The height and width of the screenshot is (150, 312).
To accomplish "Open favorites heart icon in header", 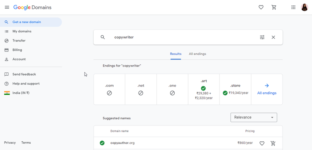I will pyautogui.click(x=261, y=7).
